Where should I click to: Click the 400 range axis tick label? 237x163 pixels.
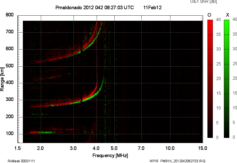tap(10, 83)
